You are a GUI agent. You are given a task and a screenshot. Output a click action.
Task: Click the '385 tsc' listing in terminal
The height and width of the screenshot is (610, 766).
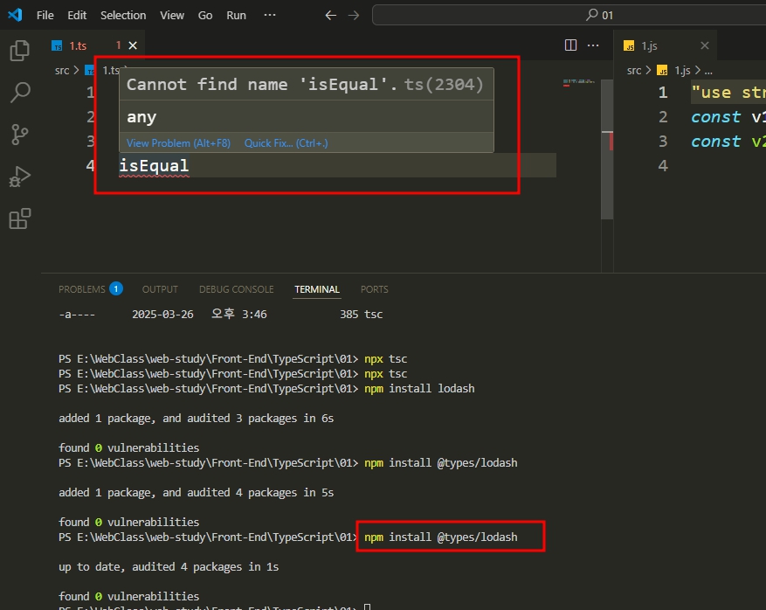coord(361,315)
